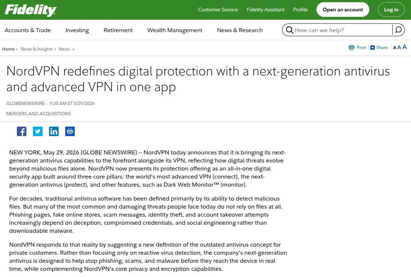Open News & Research menu
Screen dimensions: 411x277
point(240,30)
